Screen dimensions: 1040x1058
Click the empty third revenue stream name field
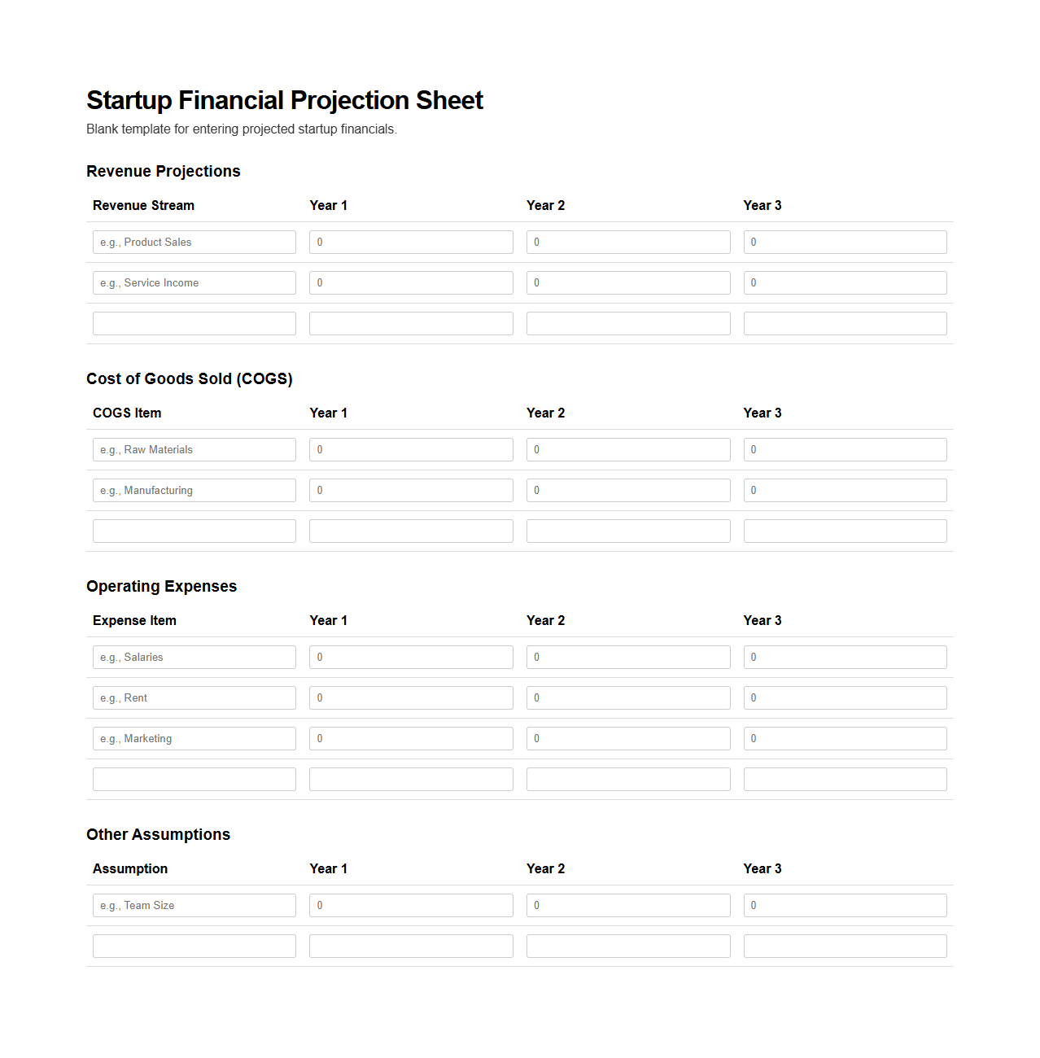coord(194,323)
